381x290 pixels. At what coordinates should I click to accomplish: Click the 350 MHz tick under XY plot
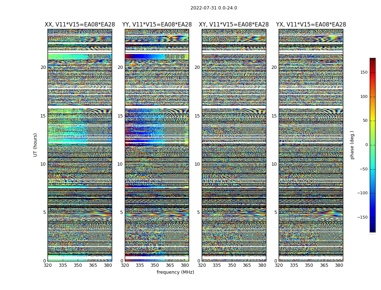(232, 265)
